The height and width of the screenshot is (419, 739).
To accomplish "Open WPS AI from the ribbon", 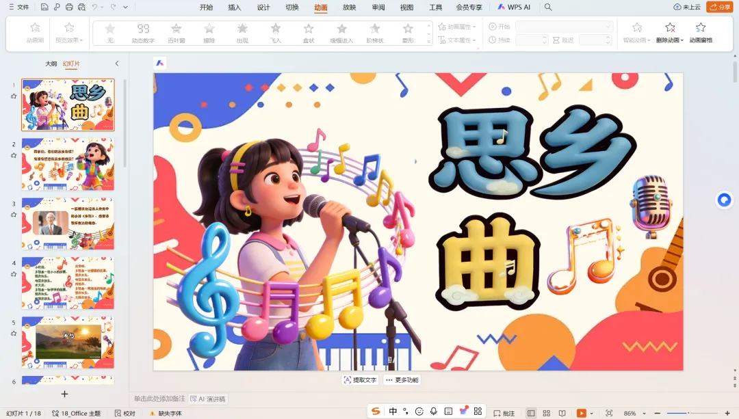I will (514, 7).
